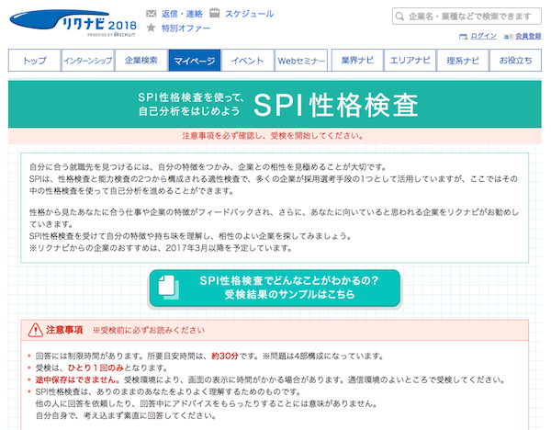Viewport: 551px width, 430px height.
Task: Click the red 途中保存はできません text
Action: (78, 379)
